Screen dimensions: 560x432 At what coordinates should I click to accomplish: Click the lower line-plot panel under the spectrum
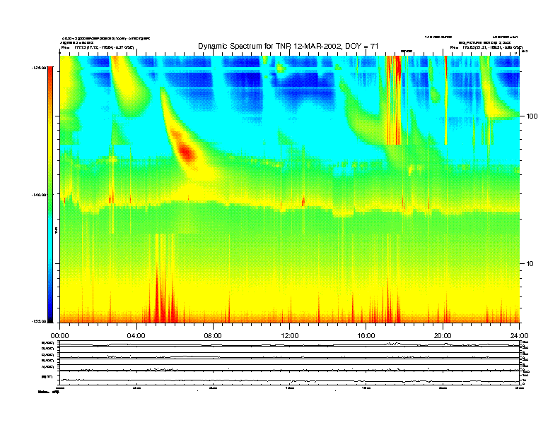[290, 363]
